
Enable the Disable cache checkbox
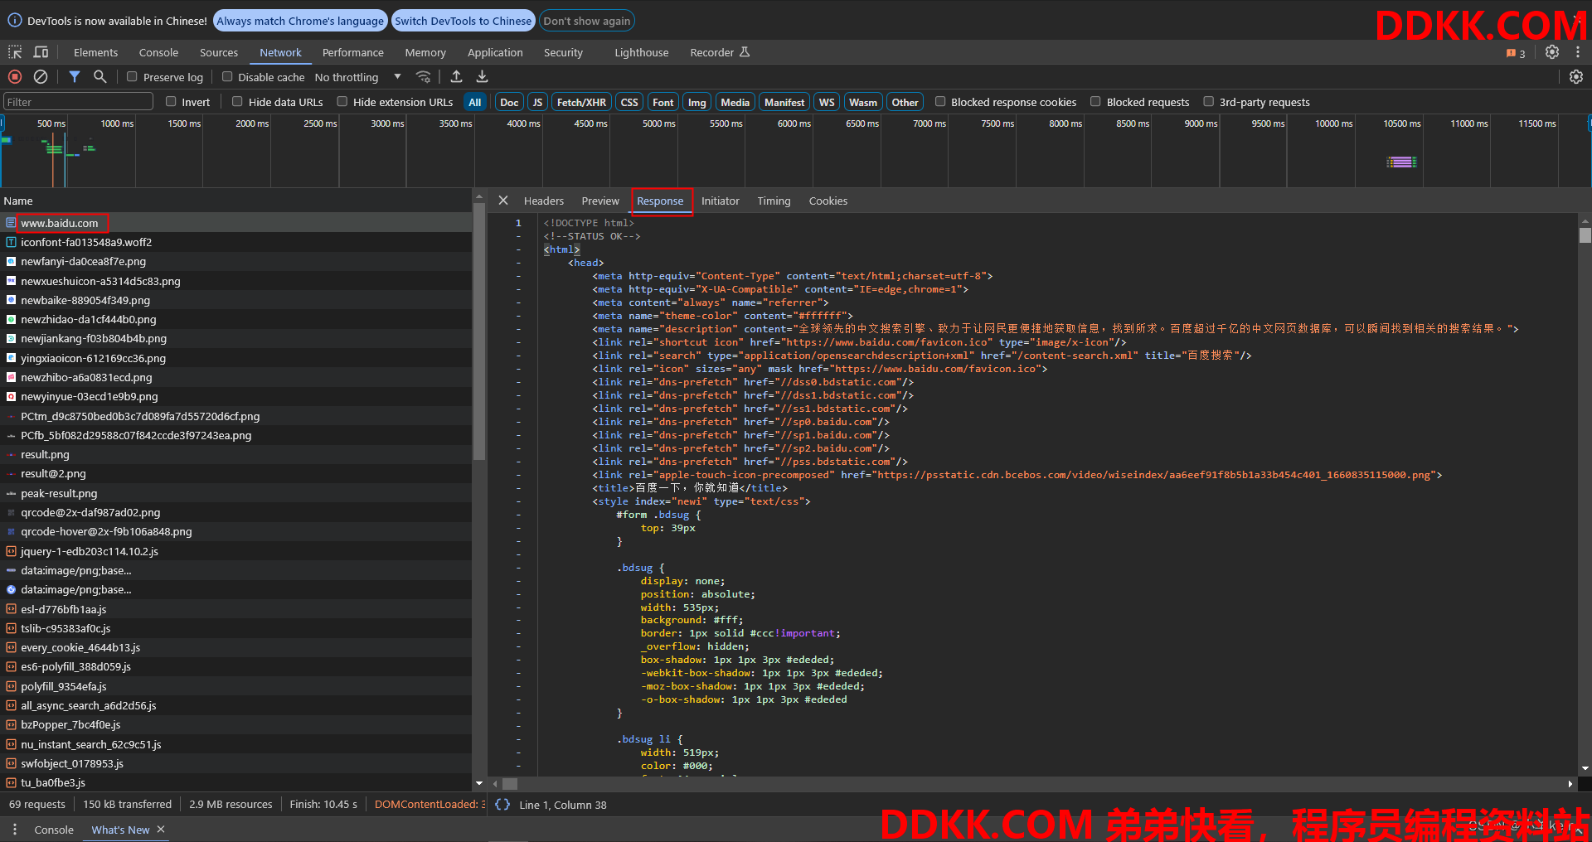click(227, 76)
